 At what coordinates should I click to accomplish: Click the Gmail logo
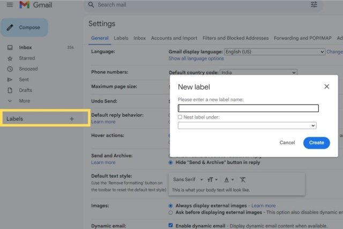point(36,5)
